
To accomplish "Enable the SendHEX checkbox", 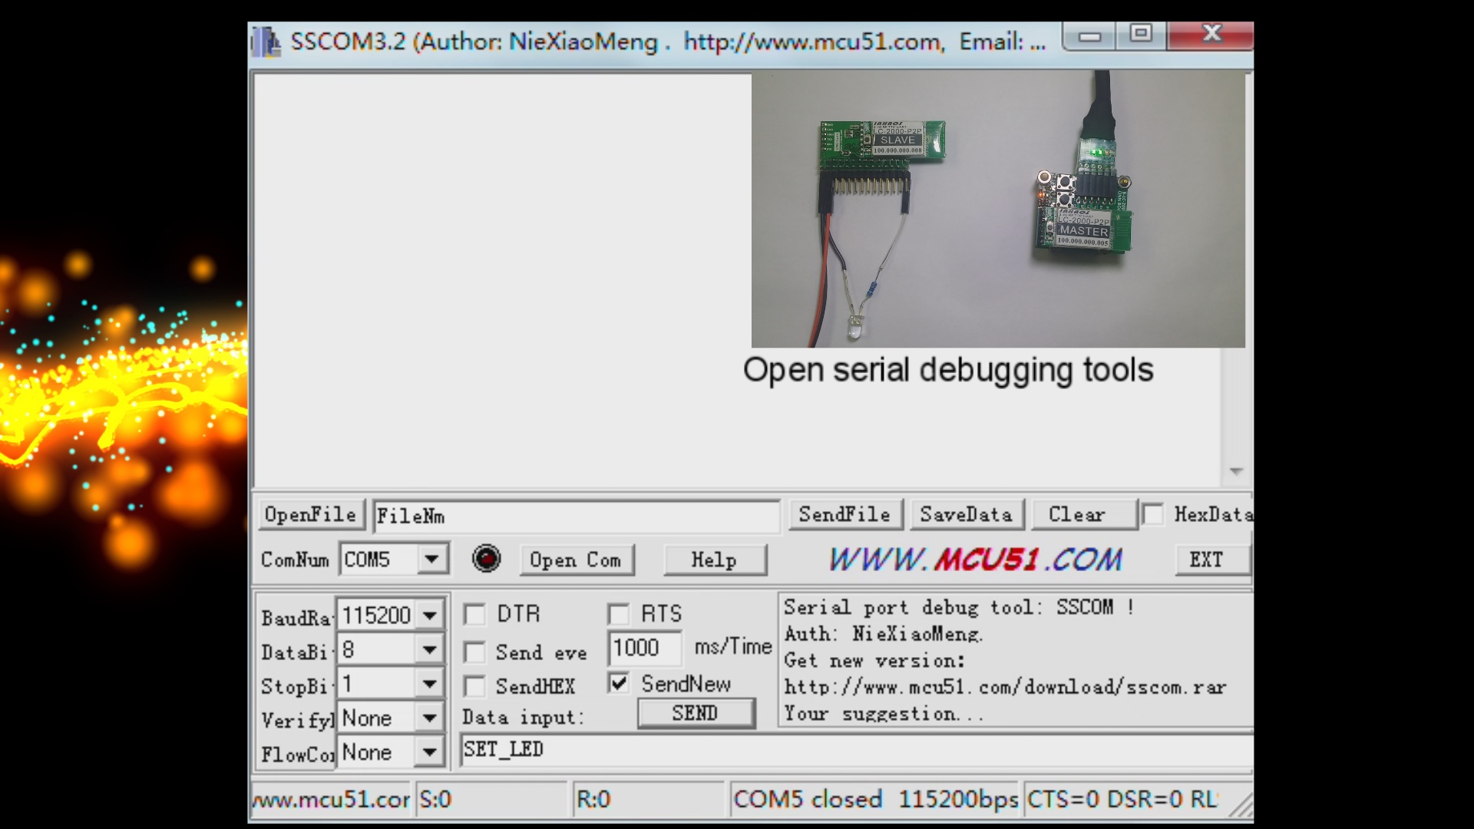I will point(474,685).
